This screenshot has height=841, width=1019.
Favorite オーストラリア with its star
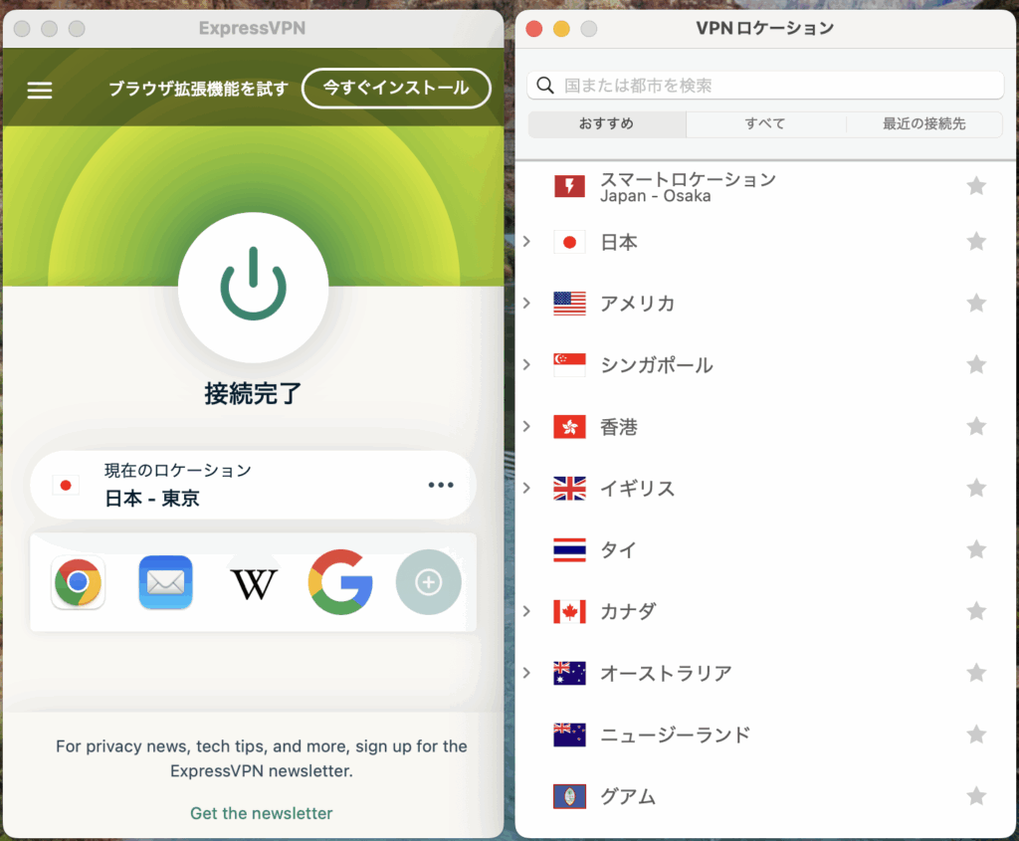976,673
